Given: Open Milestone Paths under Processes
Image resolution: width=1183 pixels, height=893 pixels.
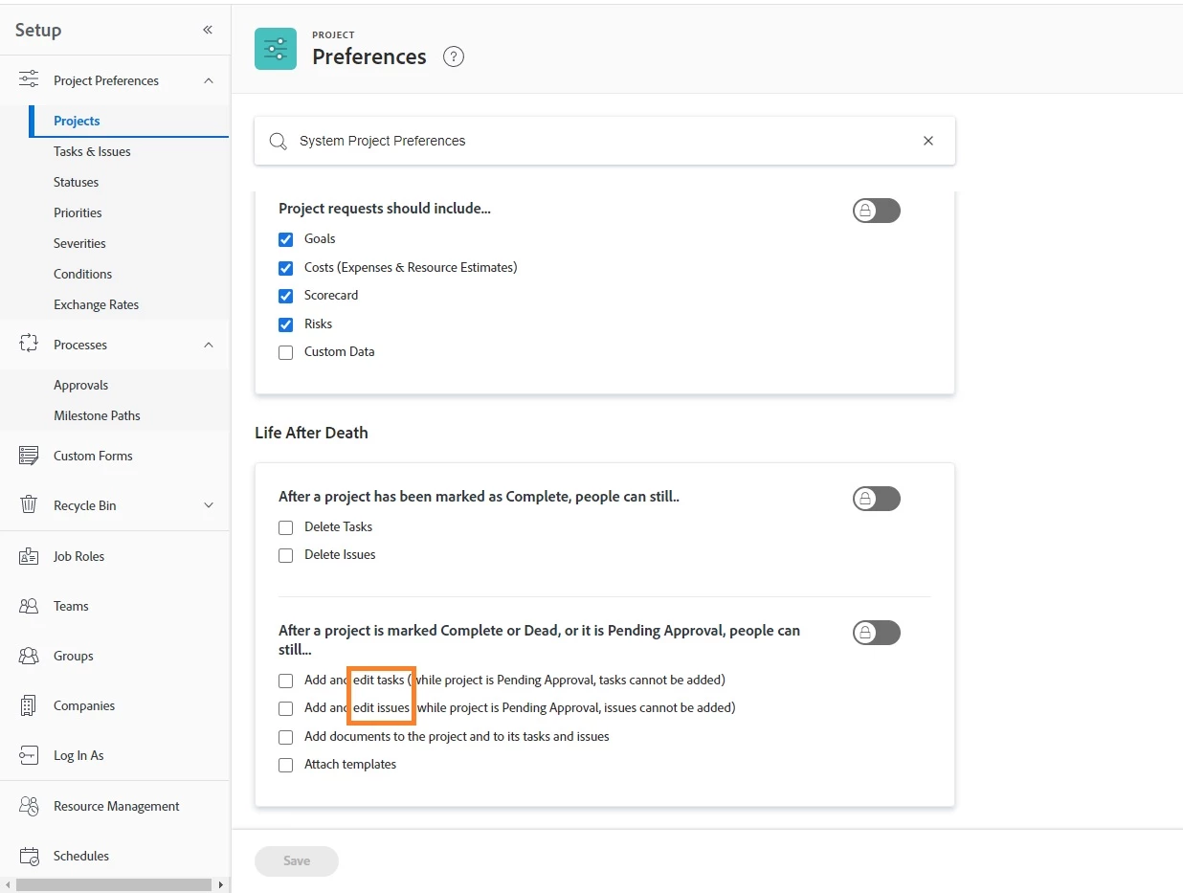Looking at the screenshot, I should [97, 415].
